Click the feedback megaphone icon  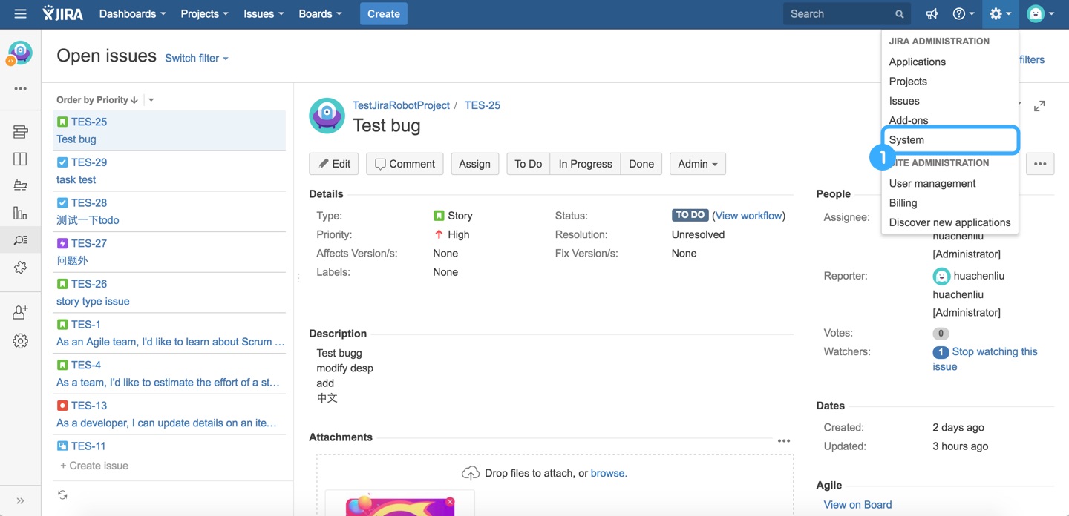point(932,13)
